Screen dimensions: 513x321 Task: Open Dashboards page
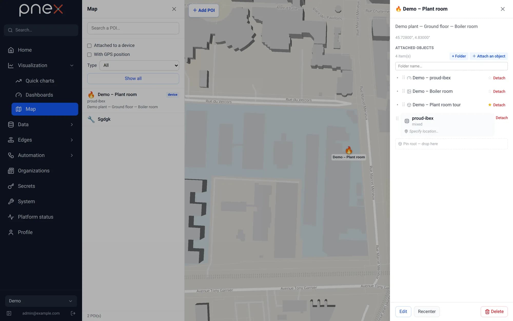click(45, 95)
